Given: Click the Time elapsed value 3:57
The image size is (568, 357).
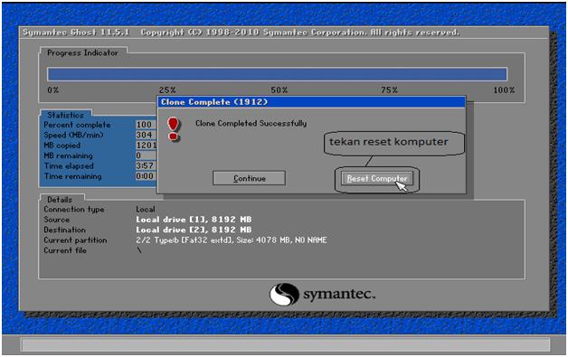Looking at the screenshot, I should [146, 165].
